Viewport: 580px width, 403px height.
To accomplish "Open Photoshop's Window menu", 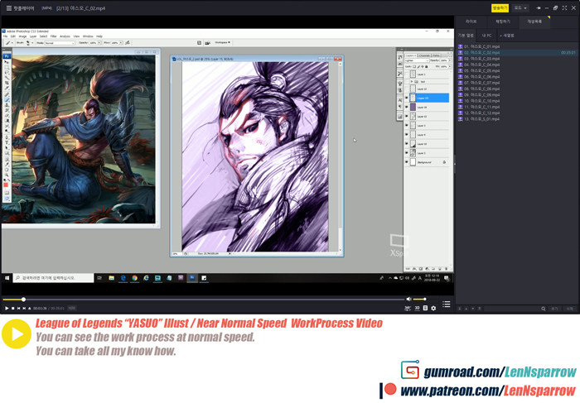I will pyautogui.click(x=88, y=36).
